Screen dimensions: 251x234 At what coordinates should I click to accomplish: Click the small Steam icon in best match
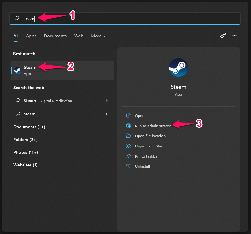click(18, 70)
